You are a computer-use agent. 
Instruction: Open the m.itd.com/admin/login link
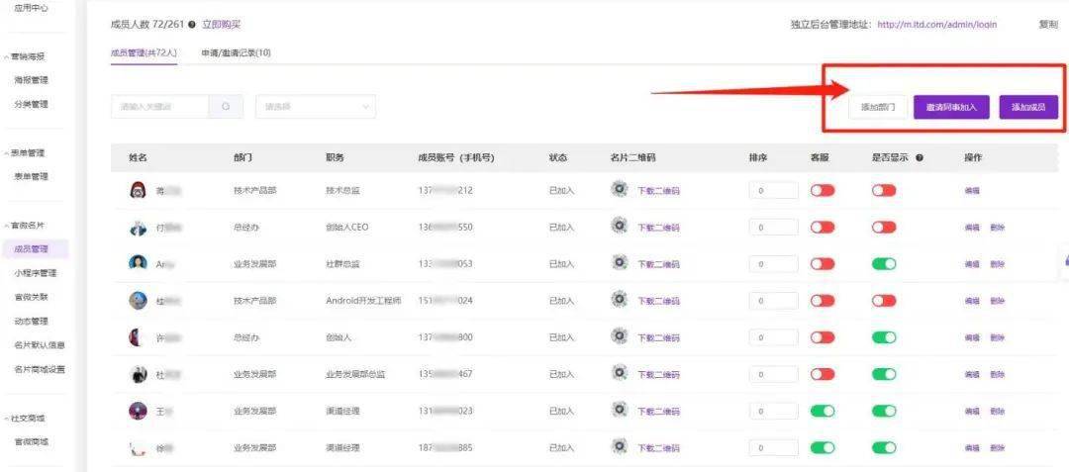pos(936,25)
